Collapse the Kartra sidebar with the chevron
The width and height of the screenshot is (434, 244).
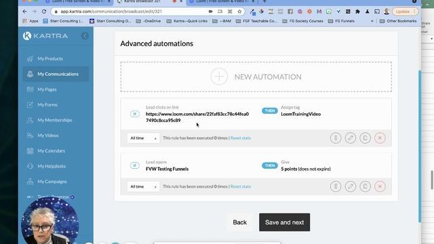pos(85,36)
